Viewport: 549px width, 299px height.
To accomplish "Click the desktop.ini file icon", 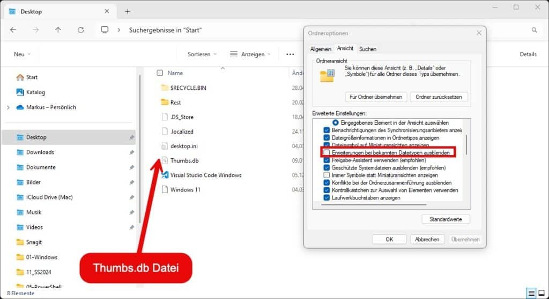I will point(165,146).
